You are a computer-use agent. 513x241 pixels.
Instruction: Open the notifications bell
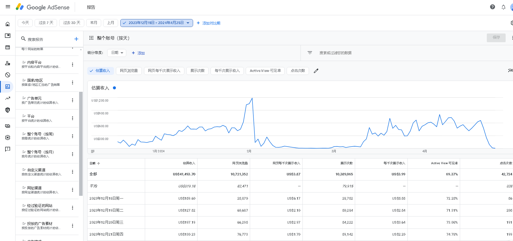[503, 7]
